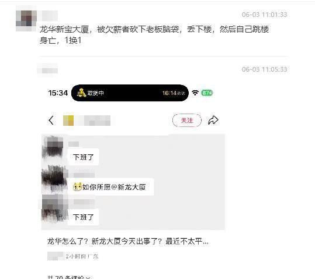Viewport: 315px width, 279px height.
Task: Tap the 如你所愿@新龙大厦 message bubble
Action: 110,187
